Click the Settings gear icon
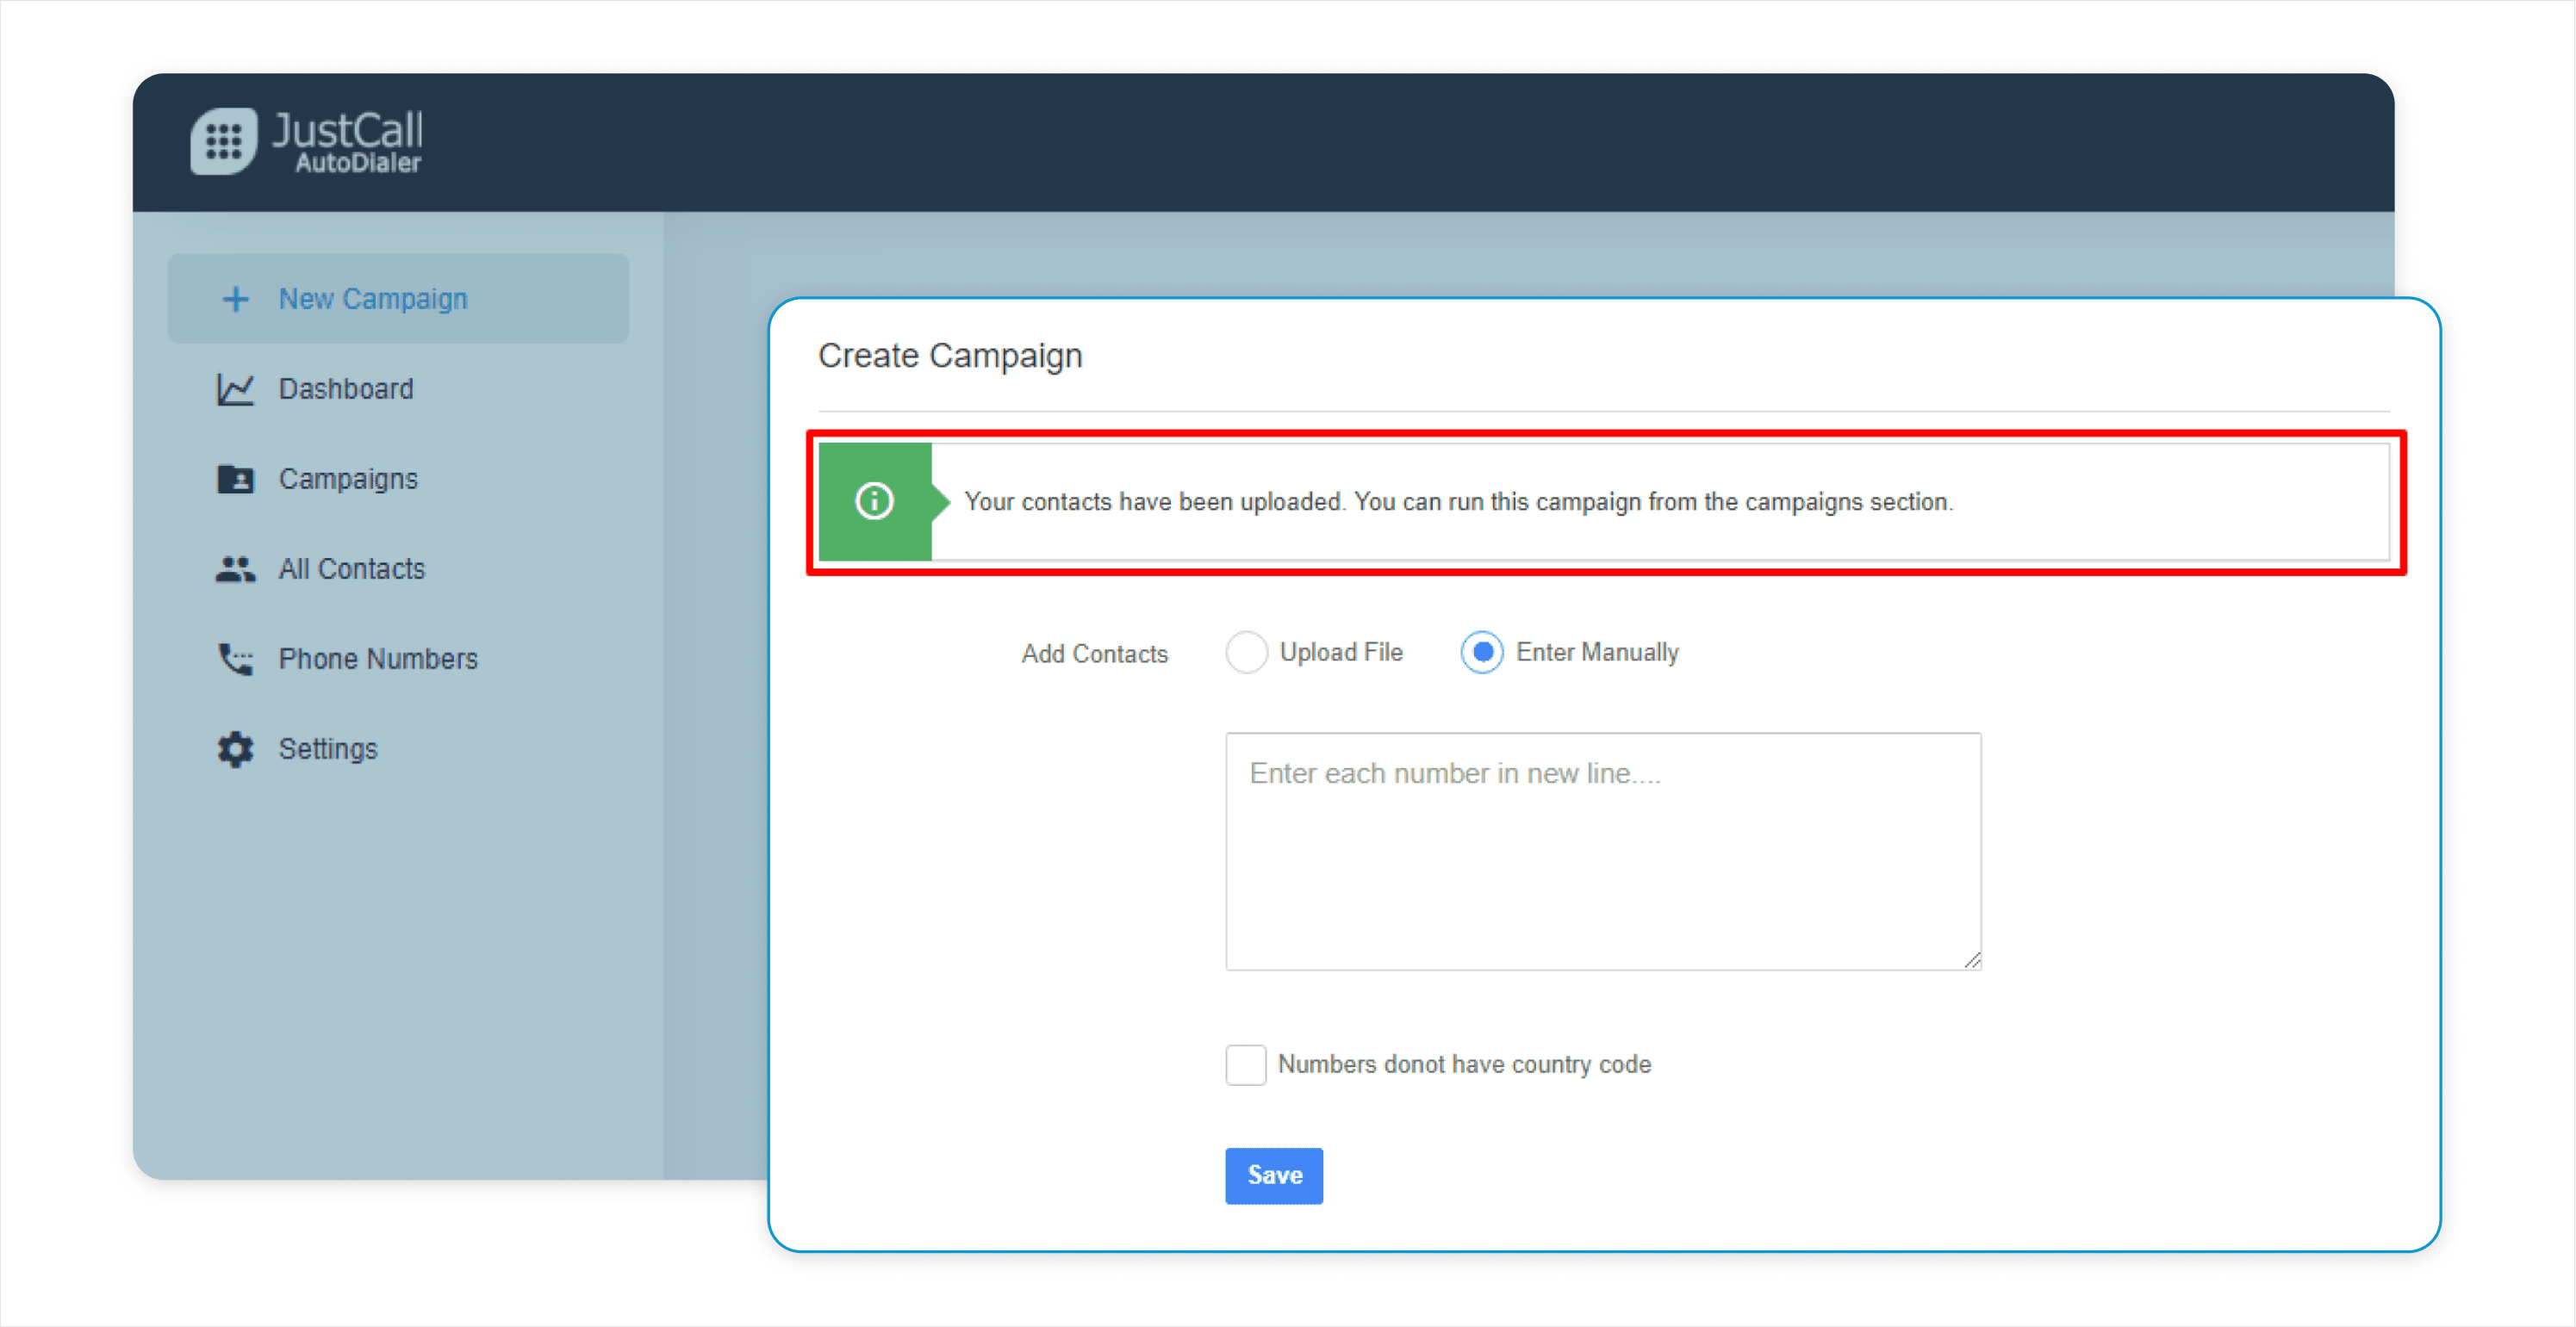This screenshot has width=2576, height=1327. click(235, 748)
